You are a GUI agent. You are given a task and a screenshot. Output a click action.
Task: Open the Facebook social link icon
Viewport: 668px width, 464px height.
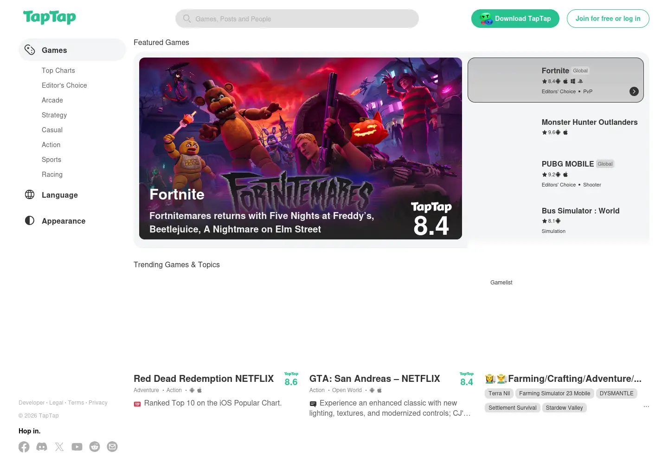(x=24, y=447)
